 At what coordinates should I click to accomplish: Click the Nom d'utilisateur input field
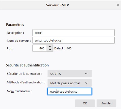point(70,91)
